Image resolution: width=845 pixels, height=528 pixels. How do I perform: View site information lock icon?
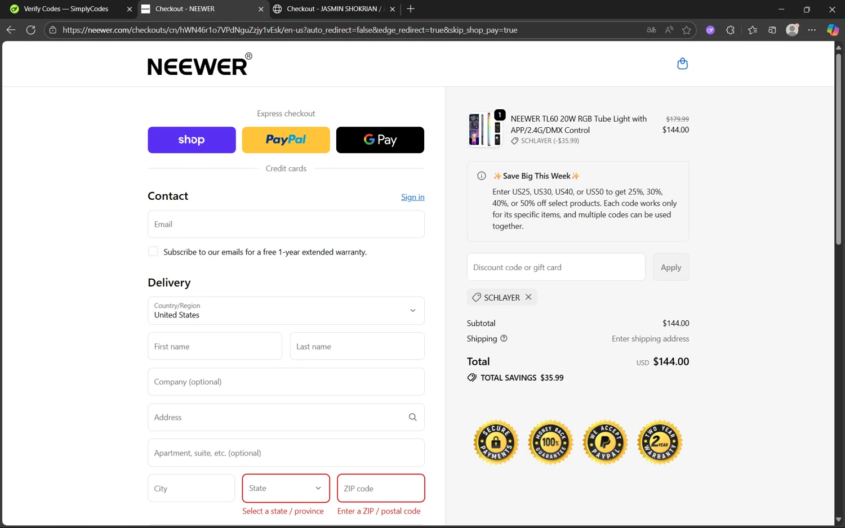point(52,30)
